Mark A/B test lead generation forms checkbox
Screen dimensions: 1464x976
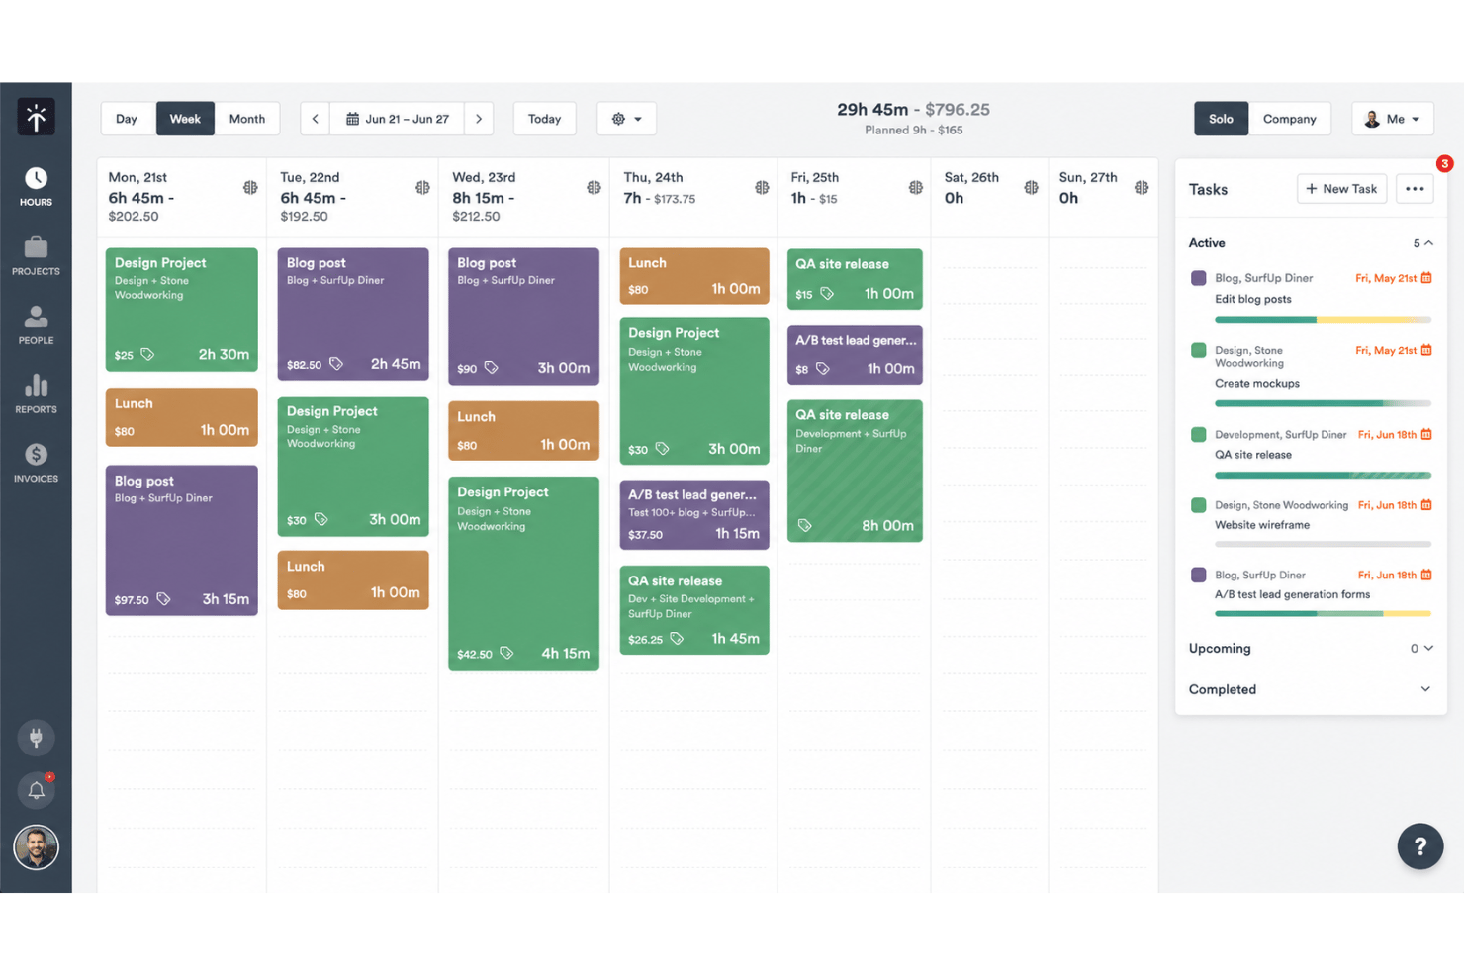click(1198, 575)
